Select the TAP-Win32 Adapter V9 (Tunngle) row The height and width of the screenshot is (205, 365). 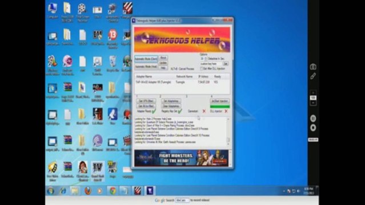coord(182,82)
